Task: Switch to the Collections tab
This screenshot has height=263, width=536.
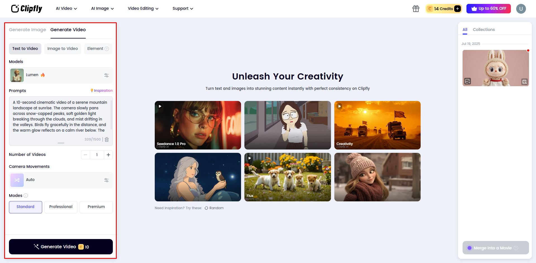Action: pos(484,30)
